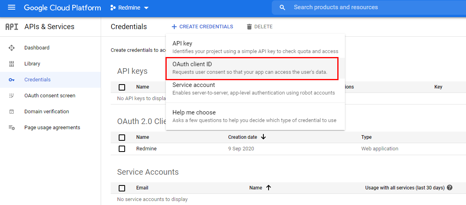Select Help me choose option
The width and height of the screenshot is (466, 205).
(255, 116)
